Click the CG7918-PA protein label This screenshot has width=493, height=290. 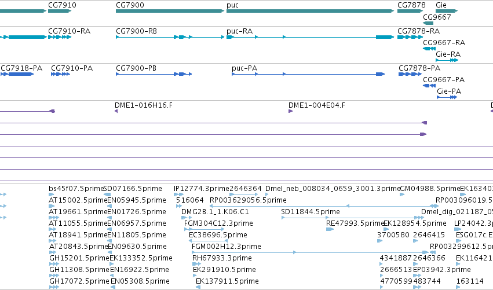21,68
